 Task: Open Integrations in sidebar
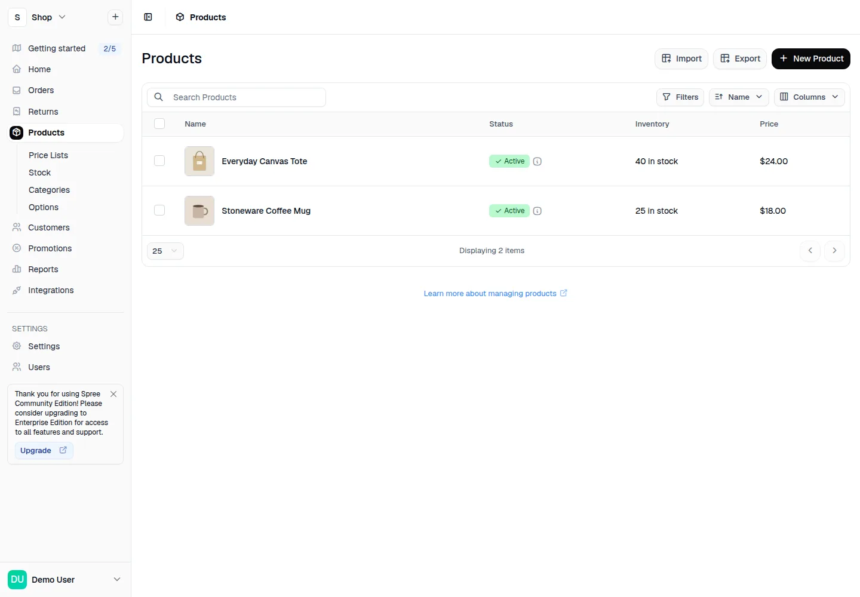tap(66, 290)
